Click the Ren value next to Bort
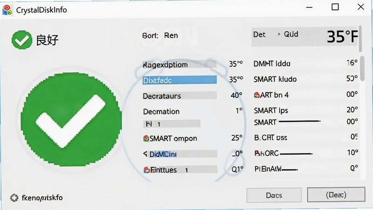This screenshot has width=373, height=210. click(x=171, y=35)
